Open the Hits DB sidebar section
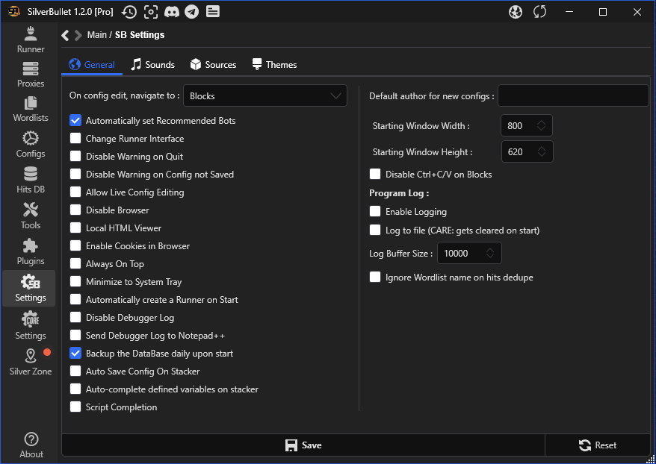 31,181
